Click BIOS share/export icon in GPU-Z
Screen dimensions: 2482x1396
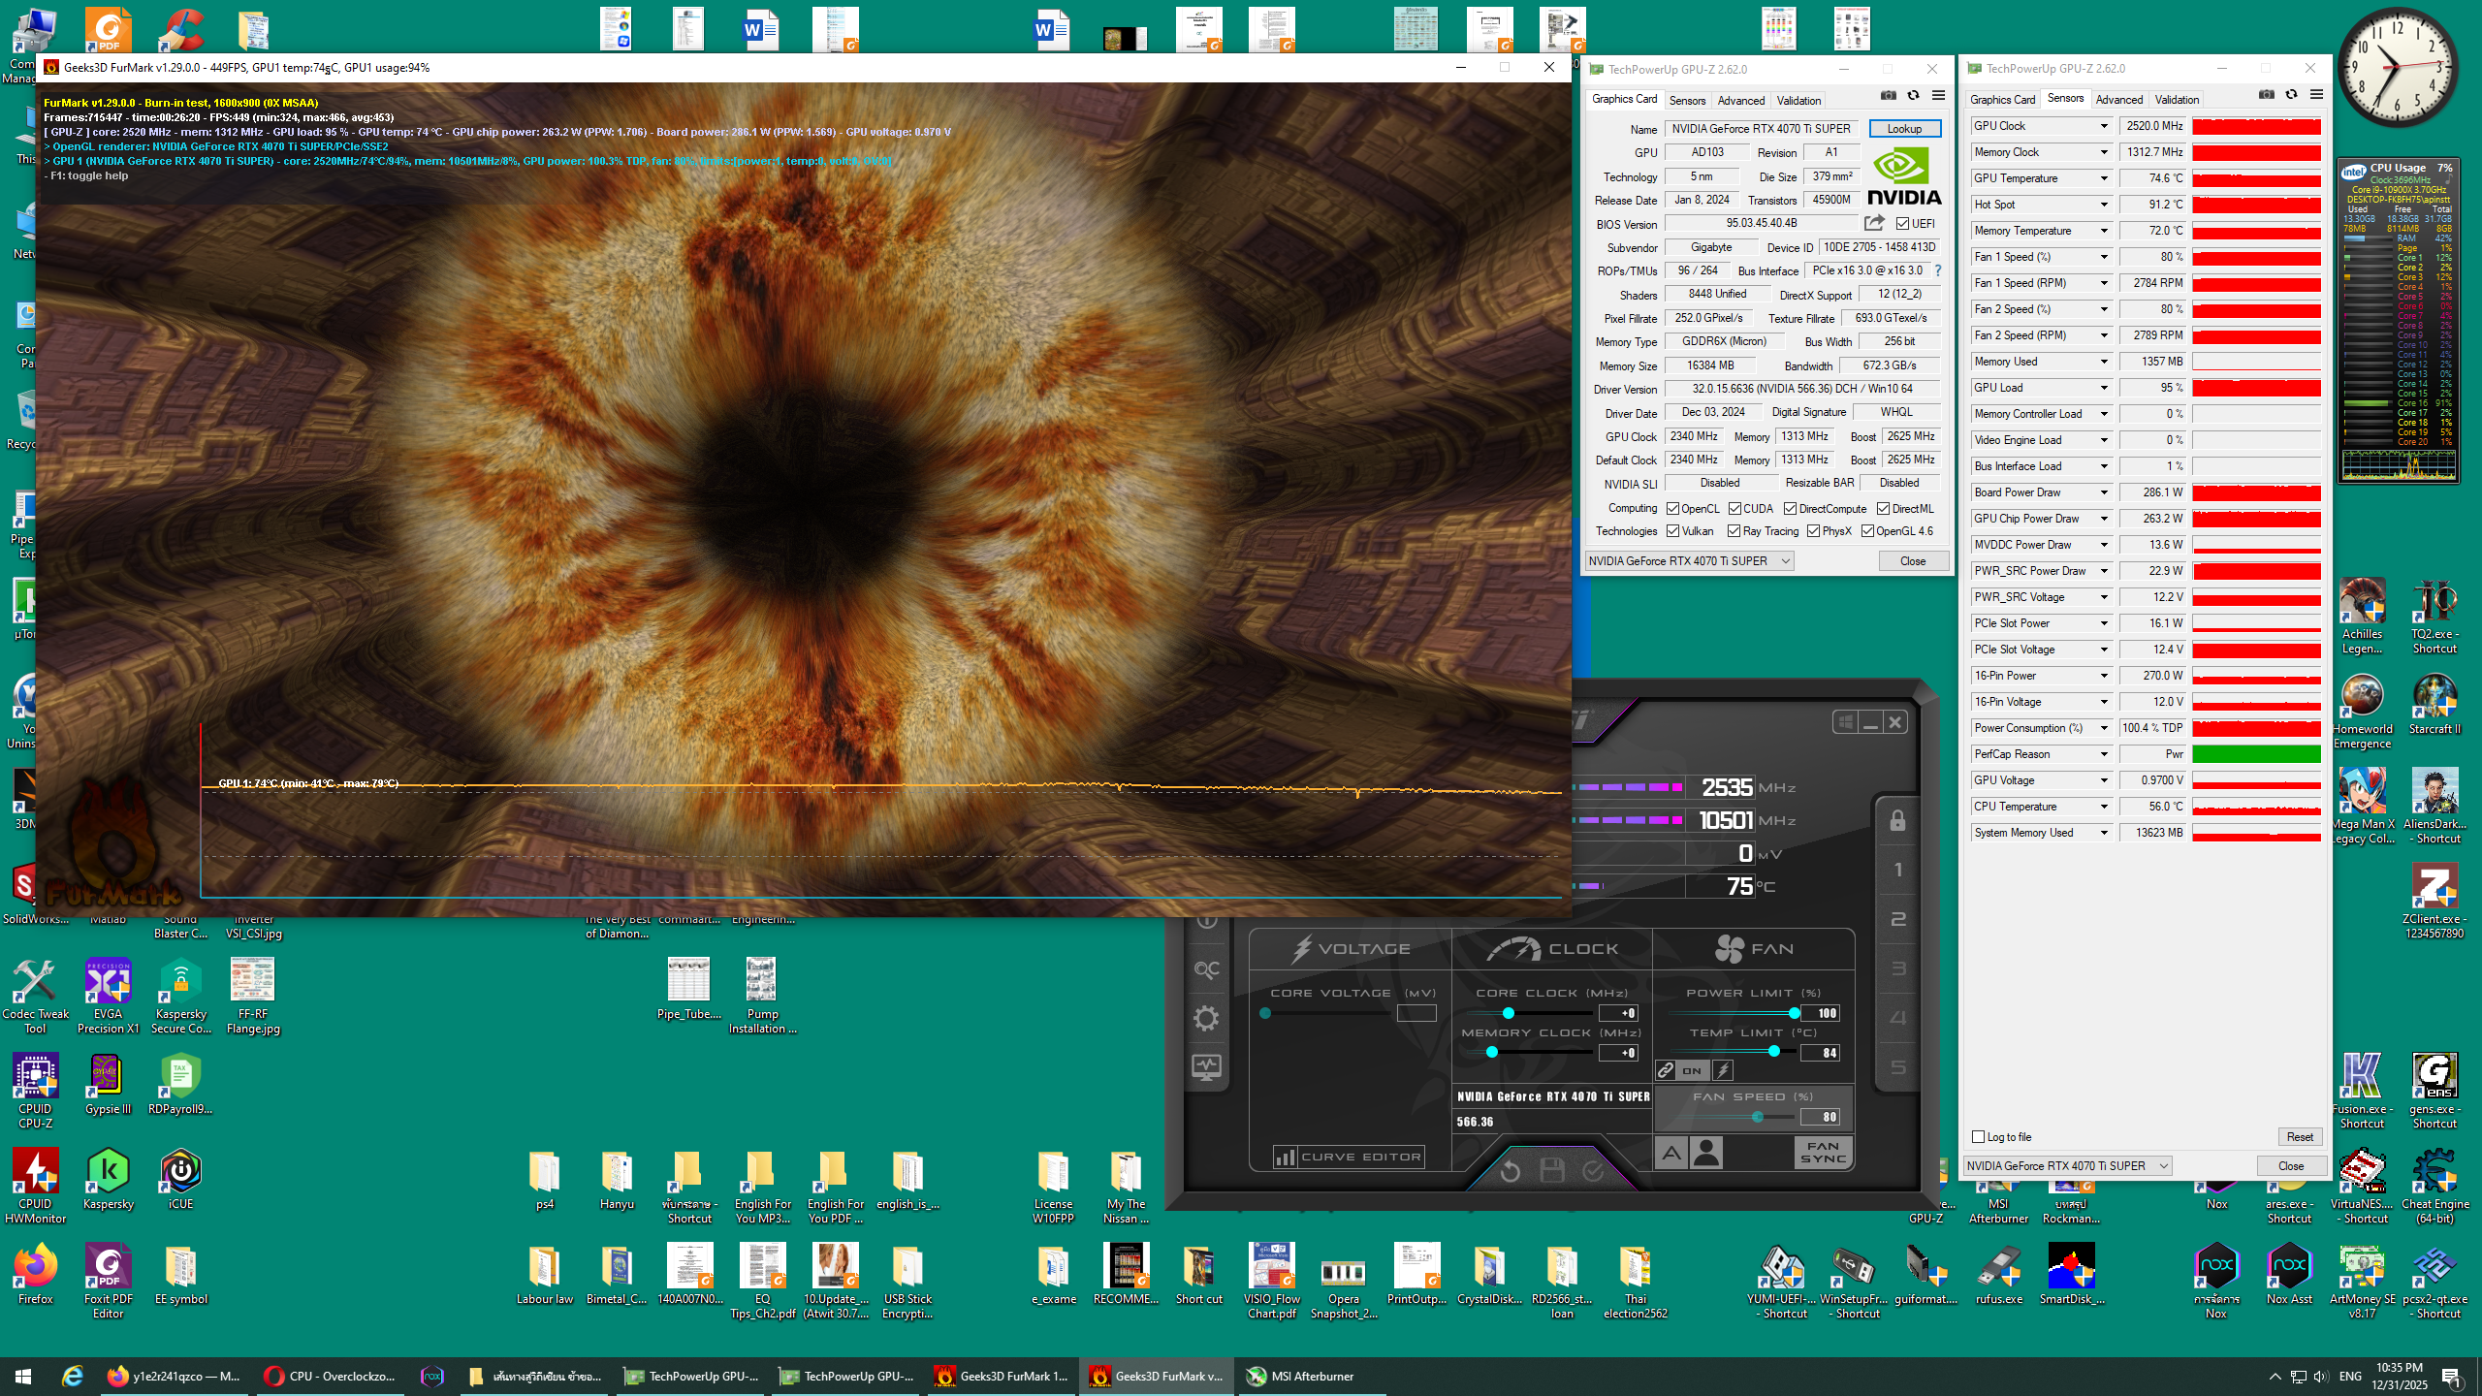[1874, 223]
